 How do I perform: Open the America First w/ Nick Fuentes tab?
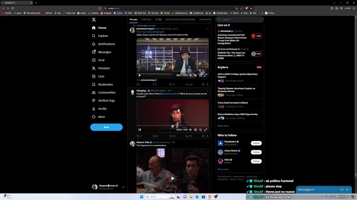pyautogui.click(x=180, y=19)
